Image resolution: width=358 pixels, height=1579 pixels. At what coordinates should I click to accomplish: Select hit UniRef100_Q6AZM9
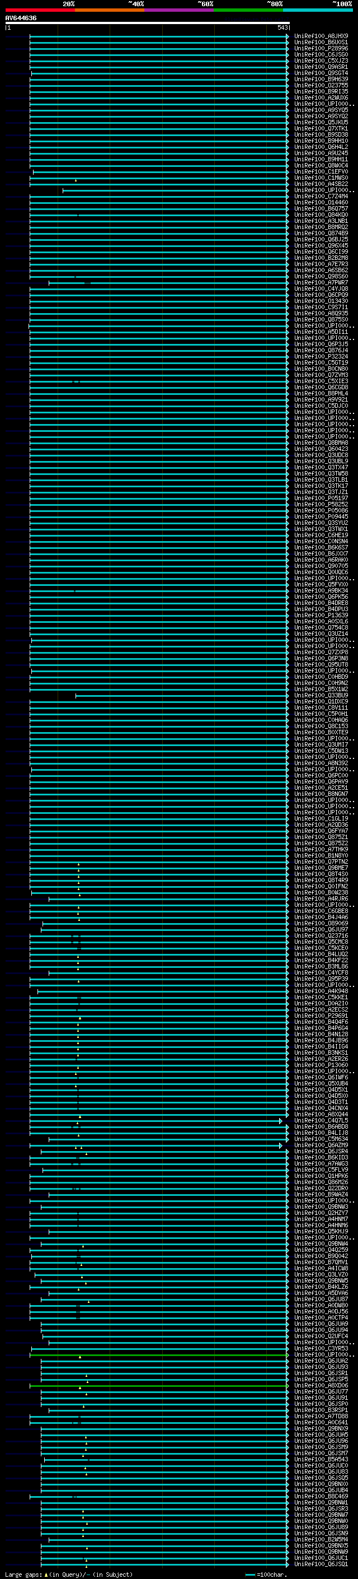321,1145
